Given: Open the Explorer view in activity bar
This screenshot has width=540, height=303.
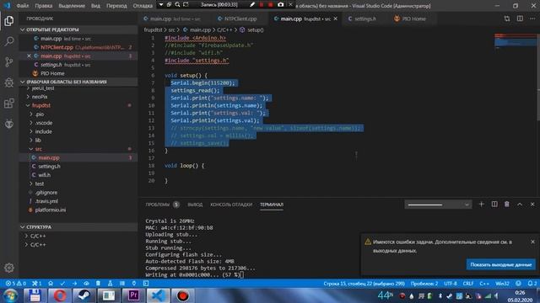Looking at the screenshot, I should [x=9, y=21].
